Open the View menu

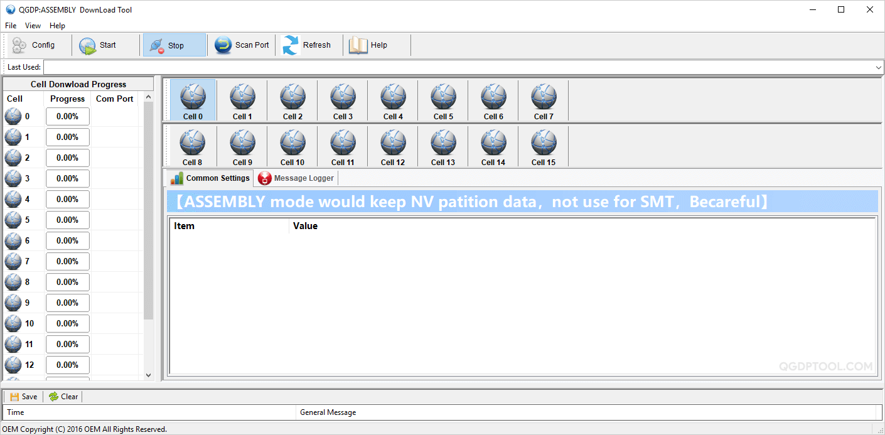coord(33,26)
